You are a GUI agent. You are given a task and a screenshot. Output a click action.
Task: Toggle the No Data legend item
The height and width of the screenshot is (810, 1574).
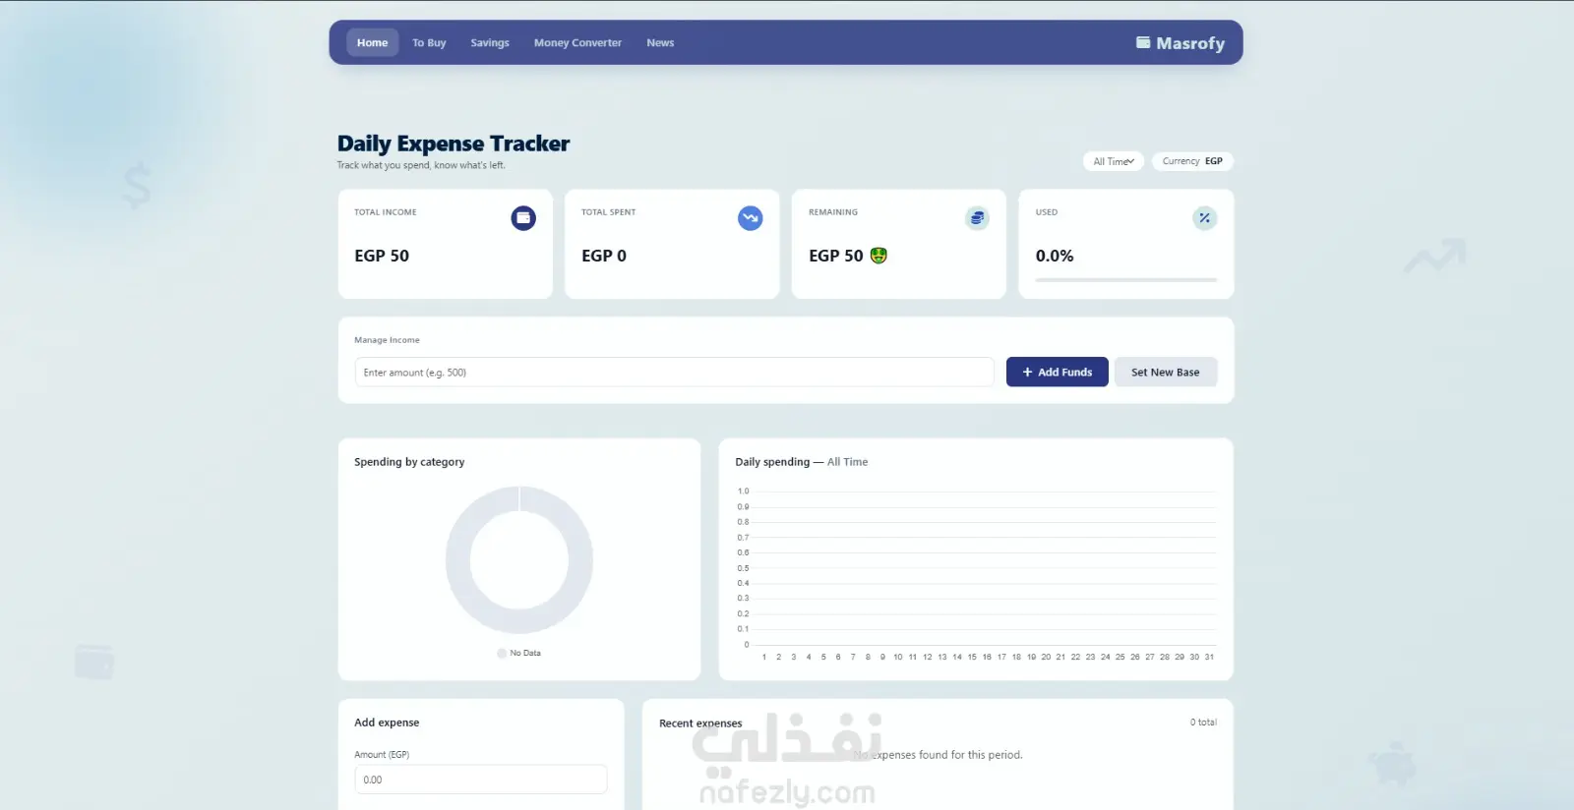518,653
